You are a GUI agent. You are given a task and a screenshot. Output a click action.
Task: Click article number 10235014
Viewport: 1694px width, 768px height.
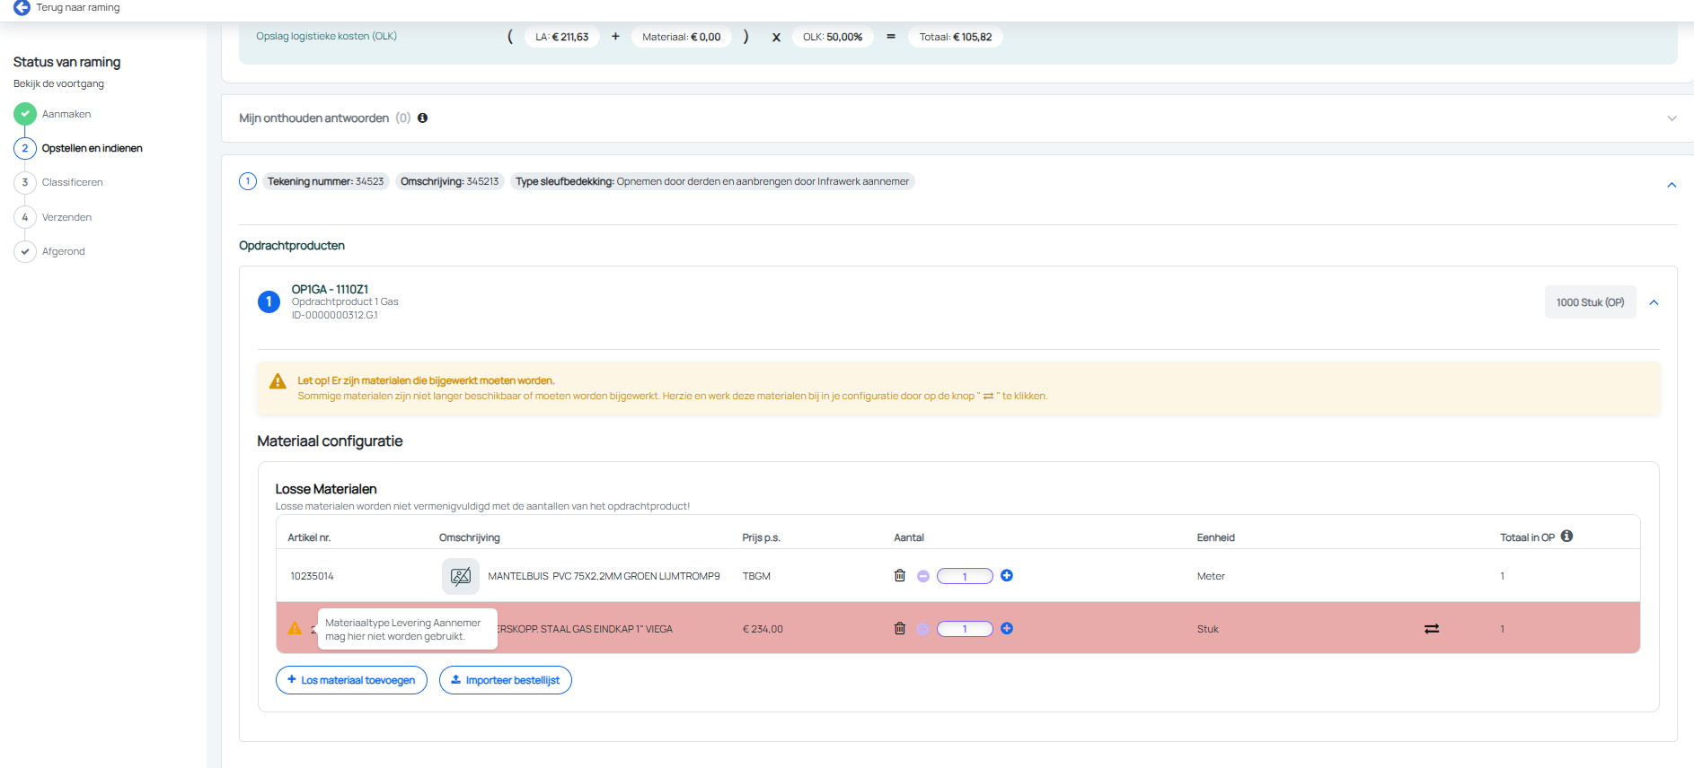(312, 576)
